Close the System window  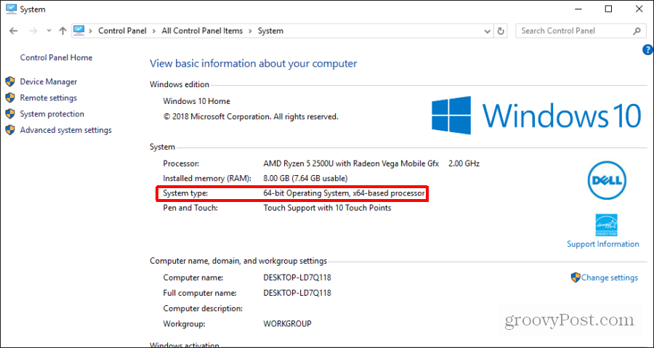tap(639, 9)
